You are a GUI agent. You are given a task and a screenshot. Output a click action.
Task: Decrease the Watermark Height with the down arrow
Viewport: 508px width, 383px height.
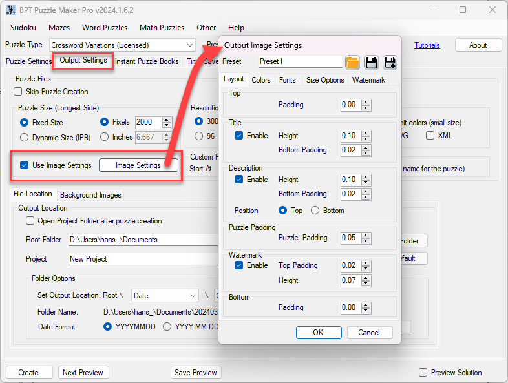coord(366,283)
